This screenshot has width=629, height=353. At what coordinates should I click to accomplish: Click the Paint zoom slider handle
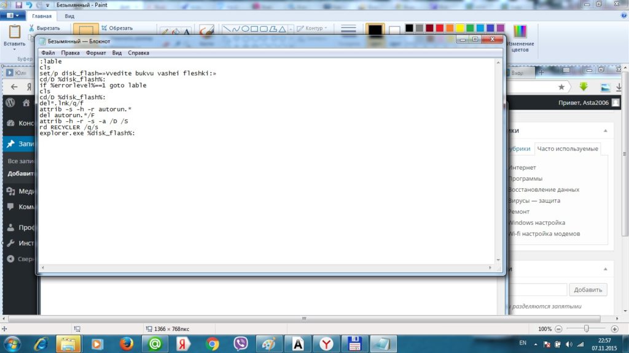pos(587,329)
